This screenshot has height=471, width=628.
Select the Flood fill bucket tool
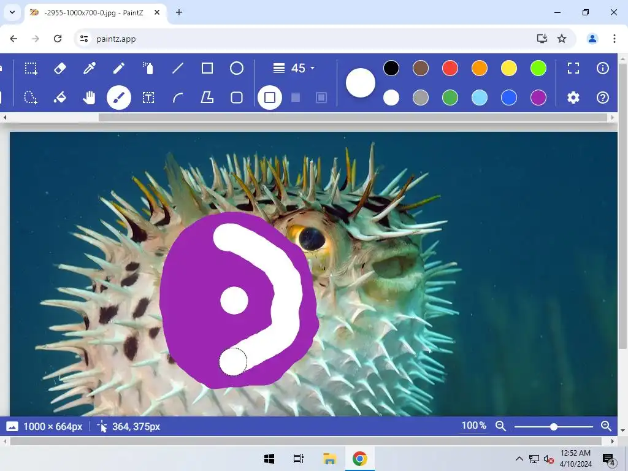60,98
